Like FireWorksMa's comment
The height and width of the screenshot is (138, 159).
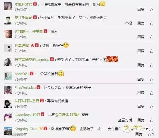click(x=151, y=93)
